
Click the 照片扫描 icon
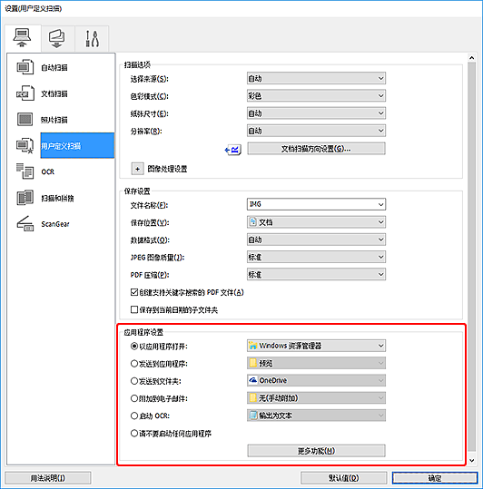pyautogui.click(x=25, y=120)
